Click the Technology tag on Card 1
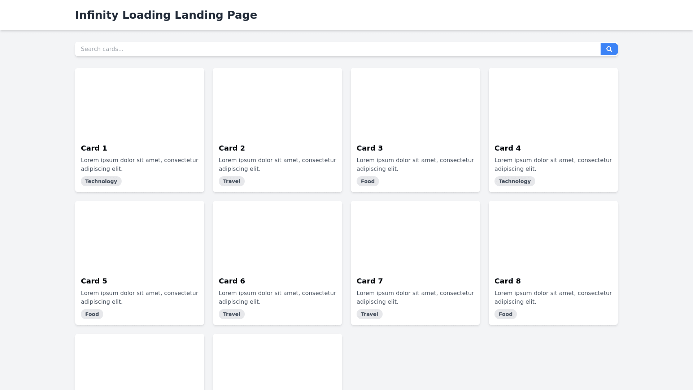This screenshot has height=390, width=693. pos(101,181)
